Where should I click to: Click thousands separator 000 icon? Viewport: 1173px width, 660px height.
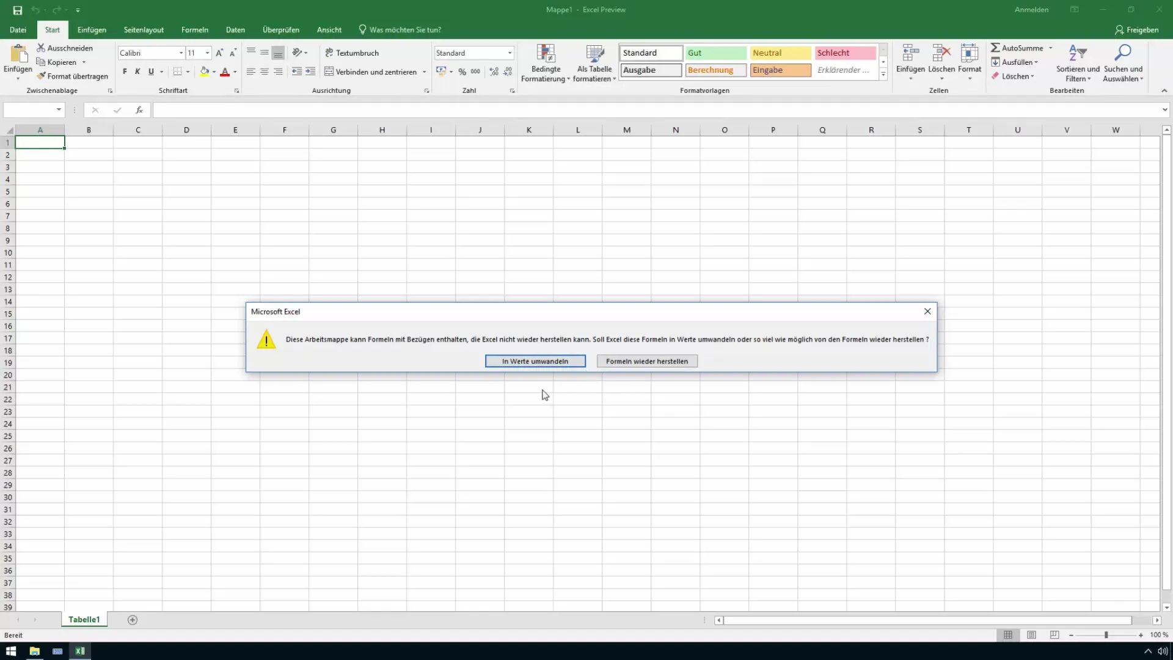[475, 71]
